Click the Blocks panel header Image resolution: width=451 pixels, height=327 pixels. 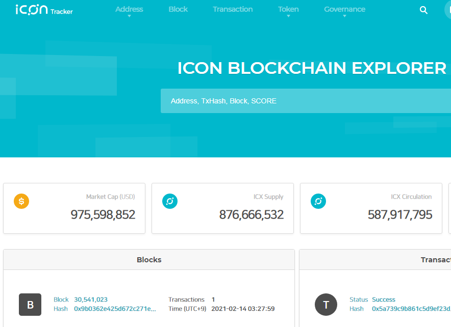(149, 260)
